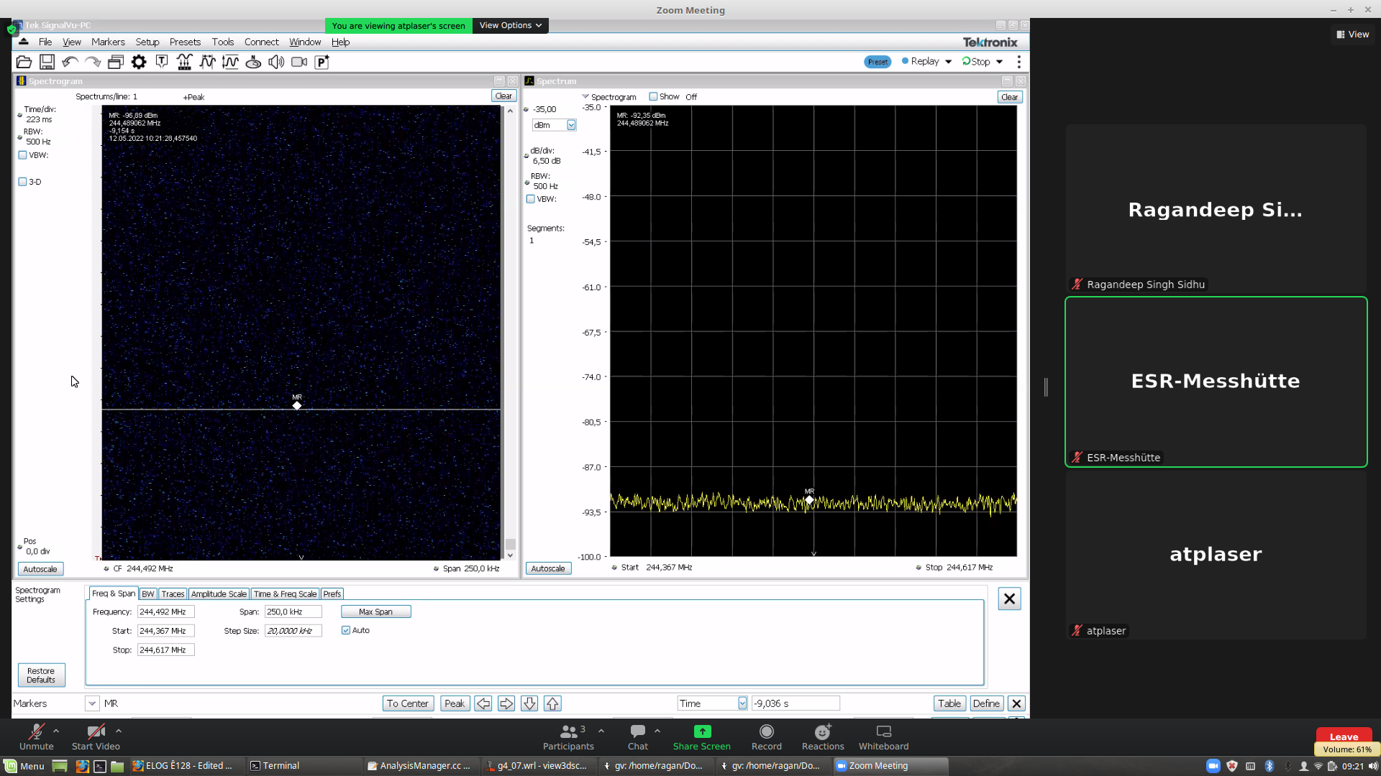Expand audio options arrow beside Unmute
Viewport: 1381px width, 776px height.
(x=56, y=731)
